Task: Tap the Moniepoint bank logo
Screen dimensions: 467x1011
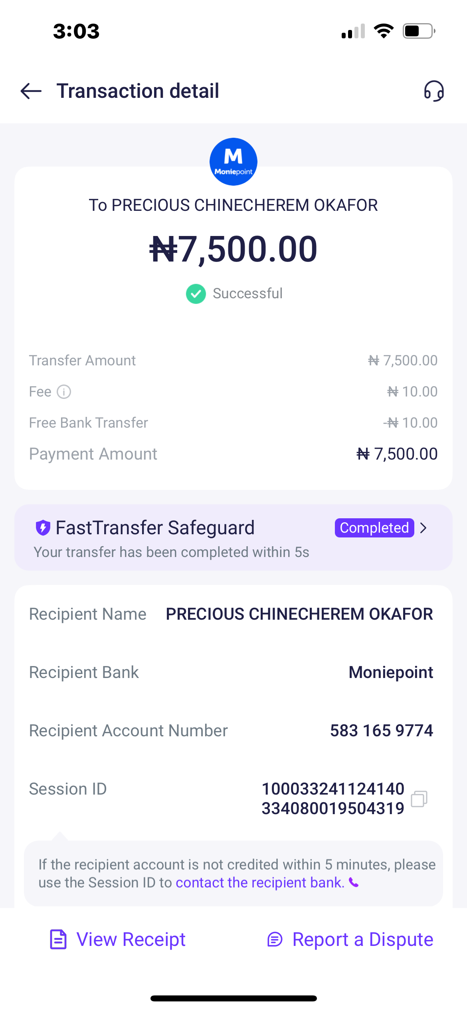Action: pyautogui.click(x=234, y=162)
